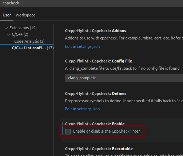The height and width of the screenshot is (156, 183).
Task: Click the Config File .clang_complete text field
Action: click(x=124, y=78)
